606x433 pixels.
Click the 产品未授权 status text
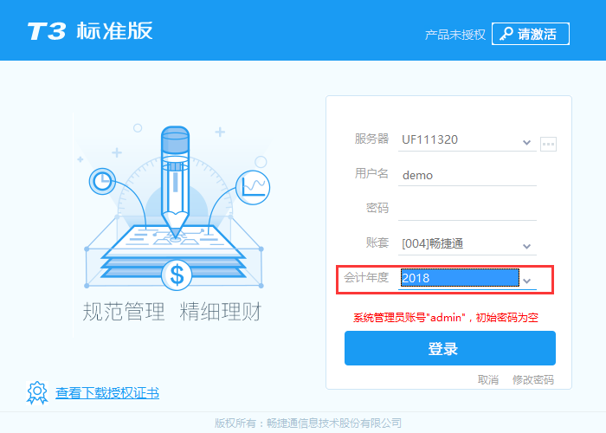[455, 35]
